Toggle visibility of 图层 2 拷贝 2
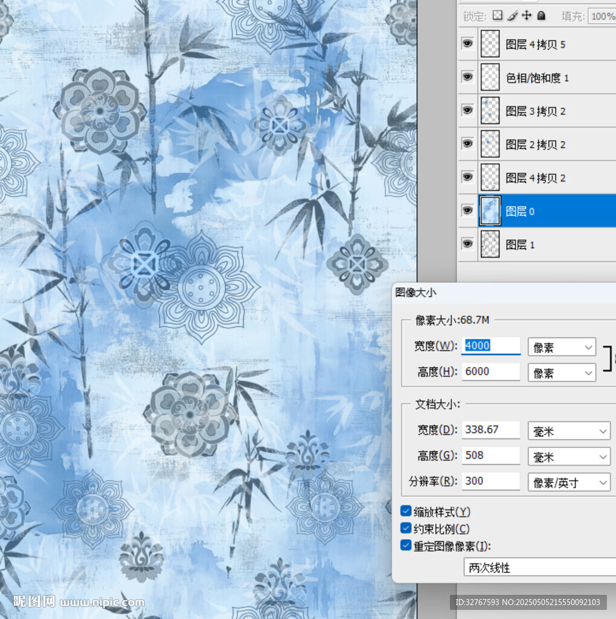Screen dimensions: 616x619 coord(467,144)
